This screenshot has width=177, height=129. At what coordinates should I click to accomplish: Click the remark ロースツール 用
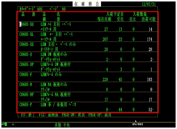[x=48, y=39]
